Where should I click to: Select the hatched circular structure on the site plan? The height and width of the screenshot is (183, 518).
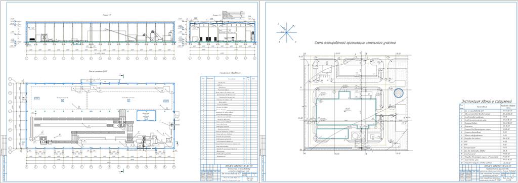click(399, 93)
